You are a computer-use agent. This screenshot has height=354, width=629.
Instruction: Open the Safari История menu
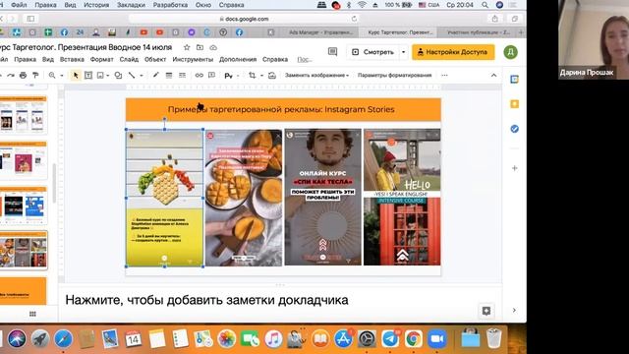pyautogui.click(x=96, y=5)
